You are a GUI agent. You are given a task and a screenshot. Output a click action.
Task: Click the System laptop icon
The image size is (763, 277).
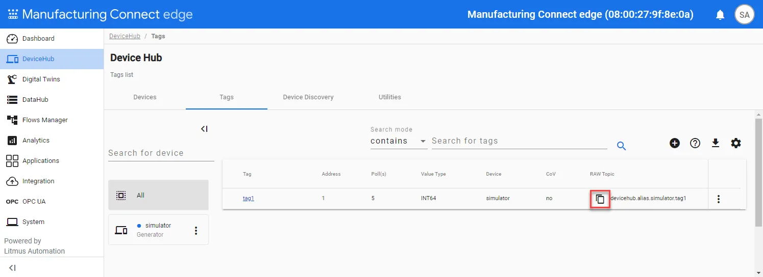[12, 222]
